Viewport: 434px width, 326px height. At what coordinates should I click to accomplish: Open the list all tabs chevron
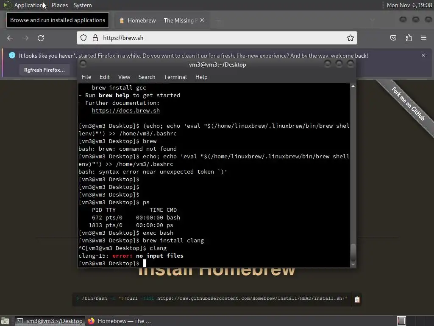point(373,20)
